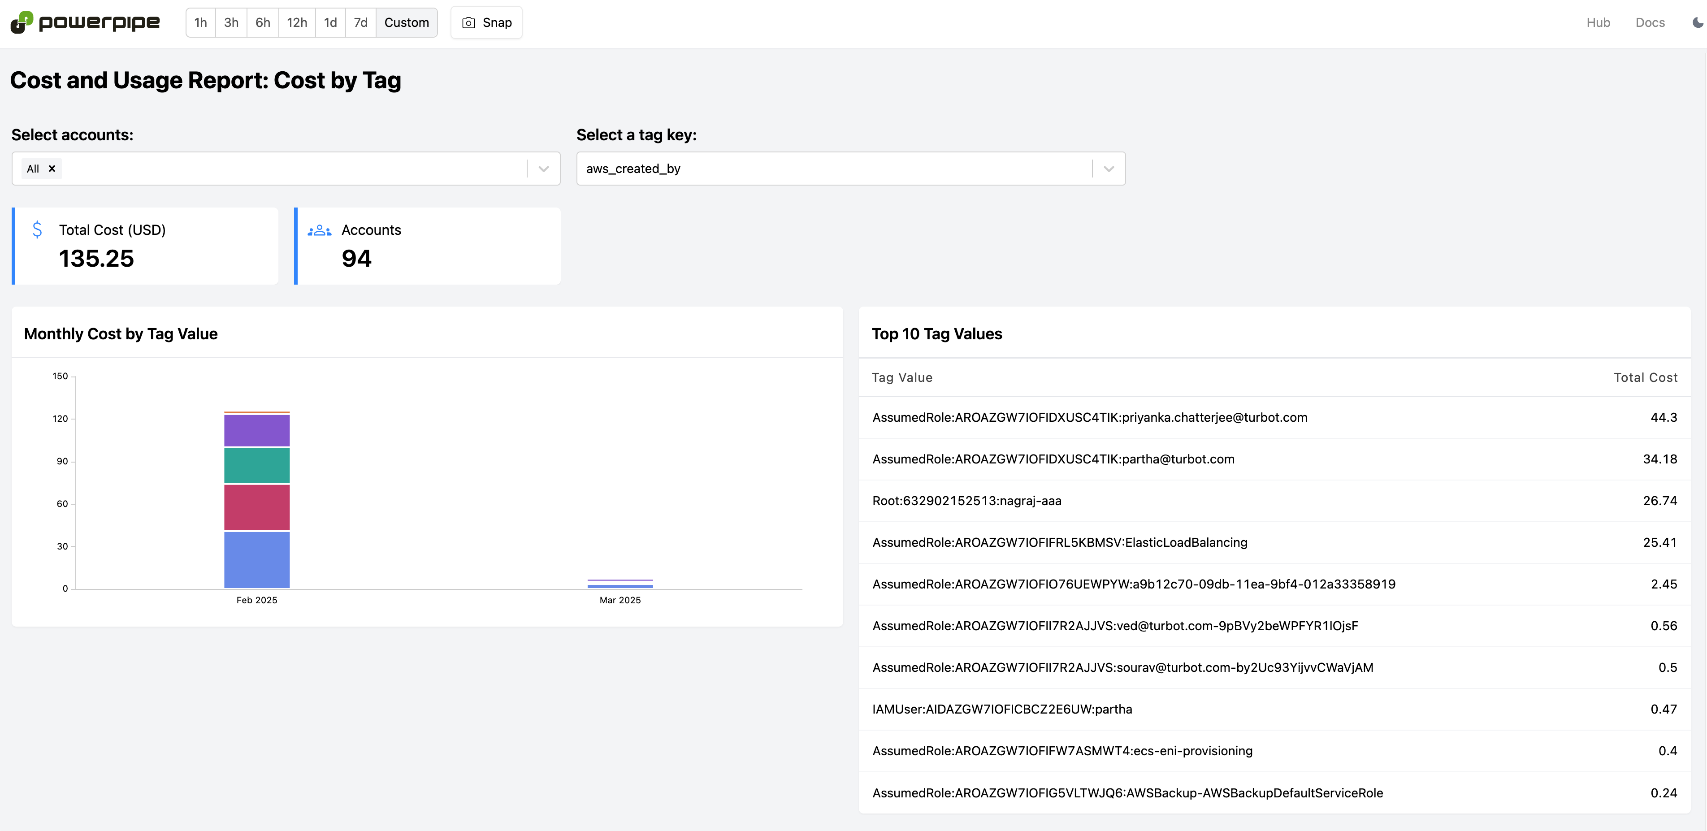The image size is (1707, 831).
Task: Remove the All account filter chip
Action: point(52,169)
